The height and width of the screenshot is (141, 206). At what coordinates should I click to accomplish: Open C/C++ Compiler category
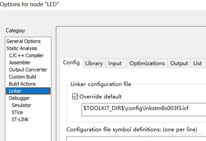(x=26, y=55)
